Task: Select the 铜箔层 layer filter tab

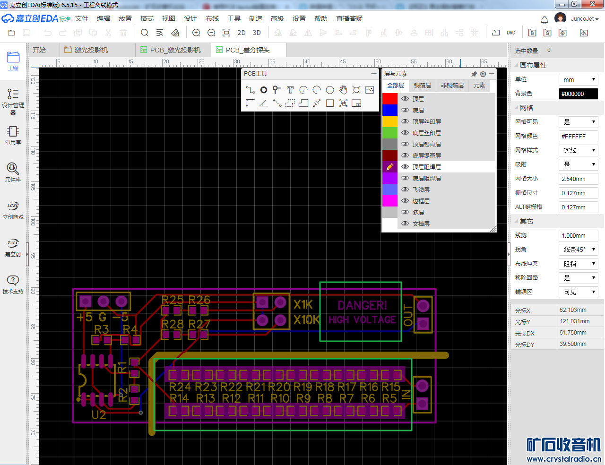Action: [x=422, y=86]
